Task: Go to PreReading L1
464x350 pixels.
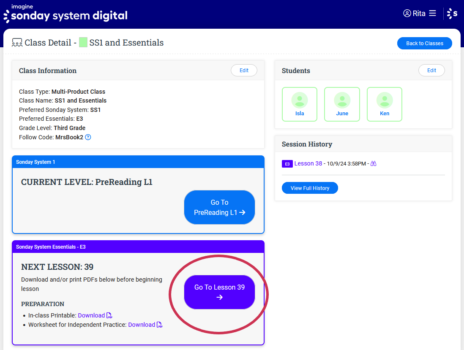Action: pos(219,207)
